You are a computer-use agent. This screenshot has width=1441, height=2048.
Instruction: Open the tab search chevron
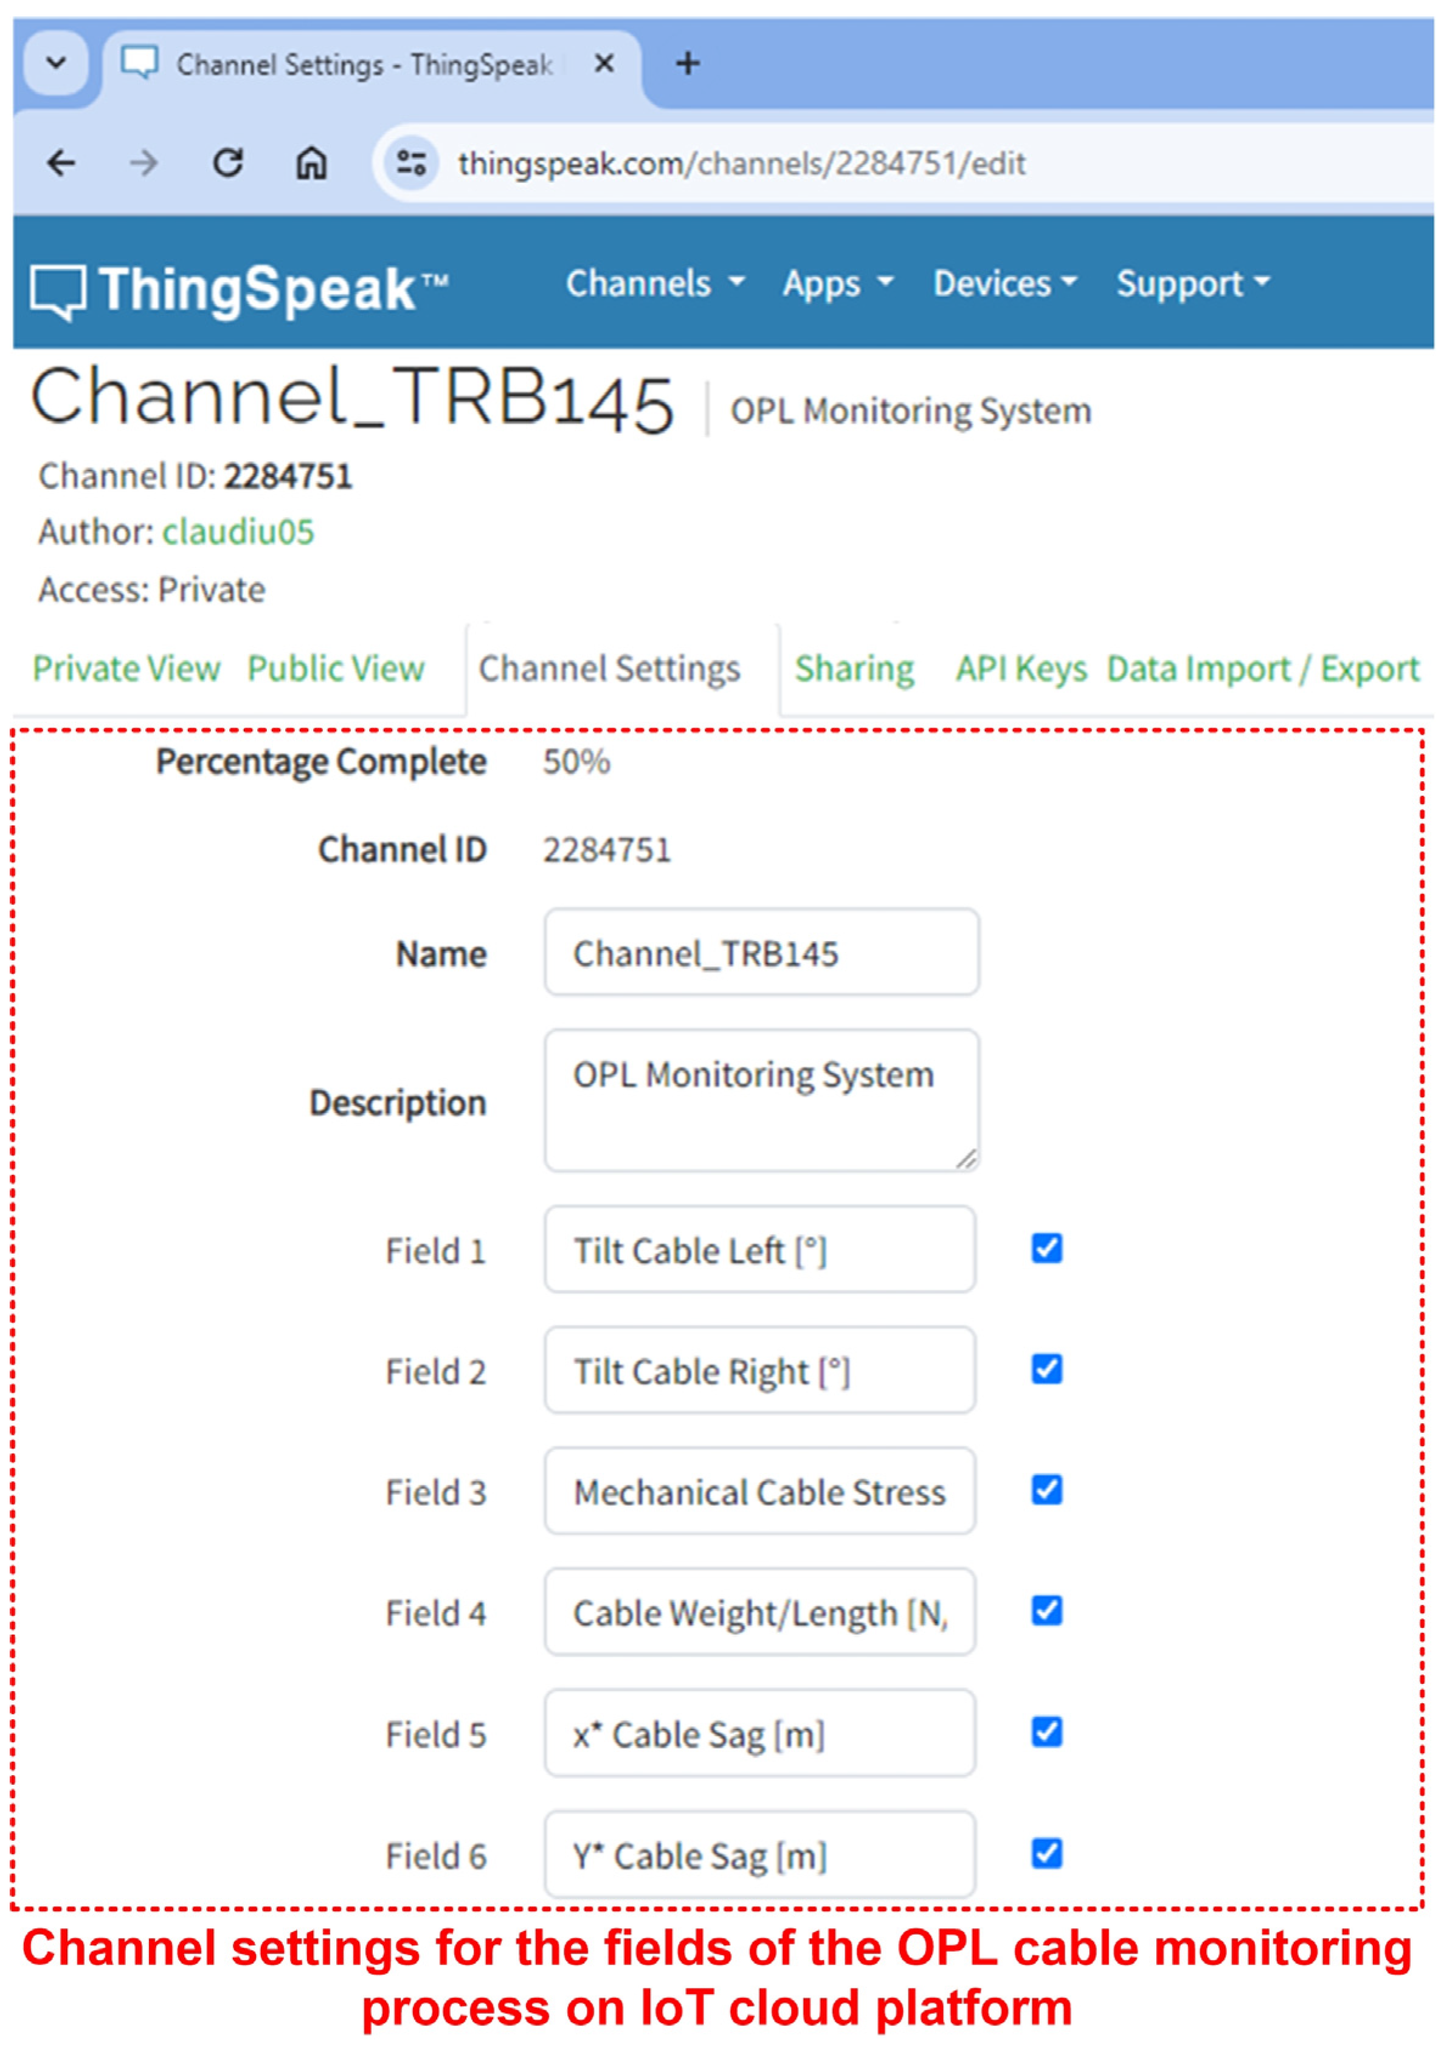tap(56, 63)
